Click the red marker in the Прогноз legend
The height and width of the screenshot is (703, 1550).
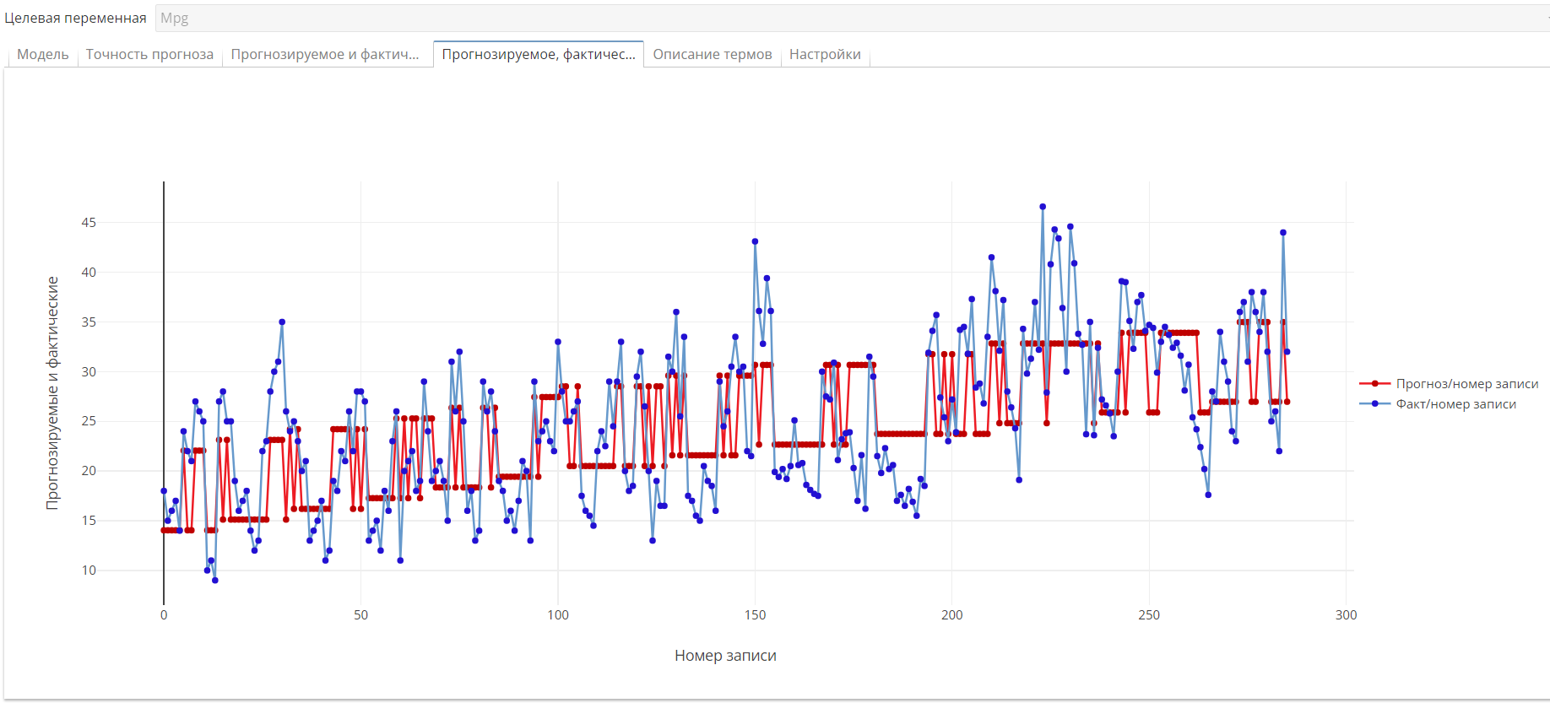click(1375, 384)
